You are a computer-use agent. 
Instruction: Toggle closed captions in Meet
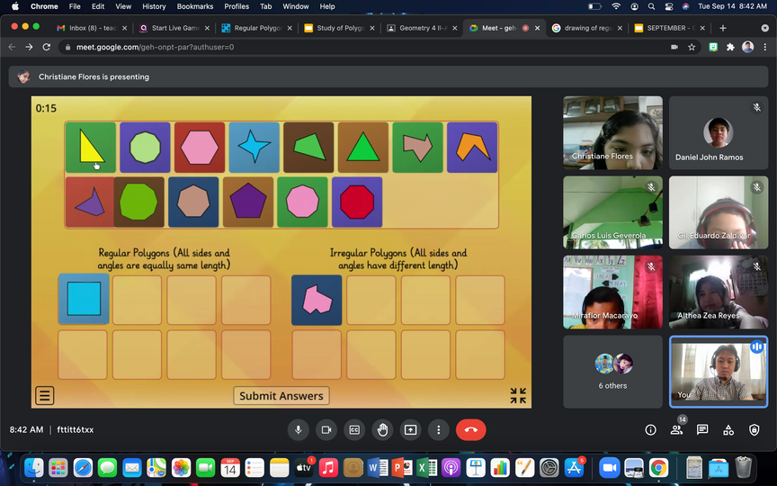coord(354,430)
